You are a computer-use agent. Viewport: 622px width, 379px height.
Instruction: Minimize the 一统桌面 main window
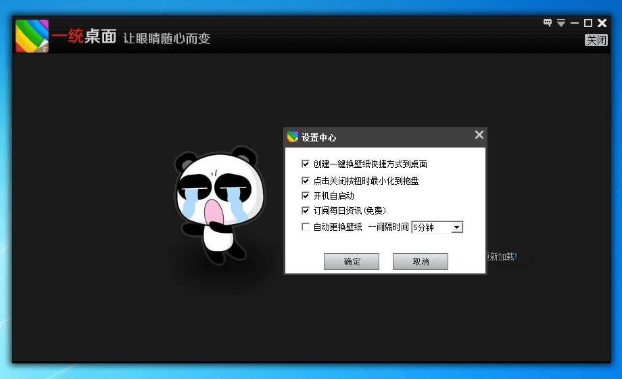575,23
